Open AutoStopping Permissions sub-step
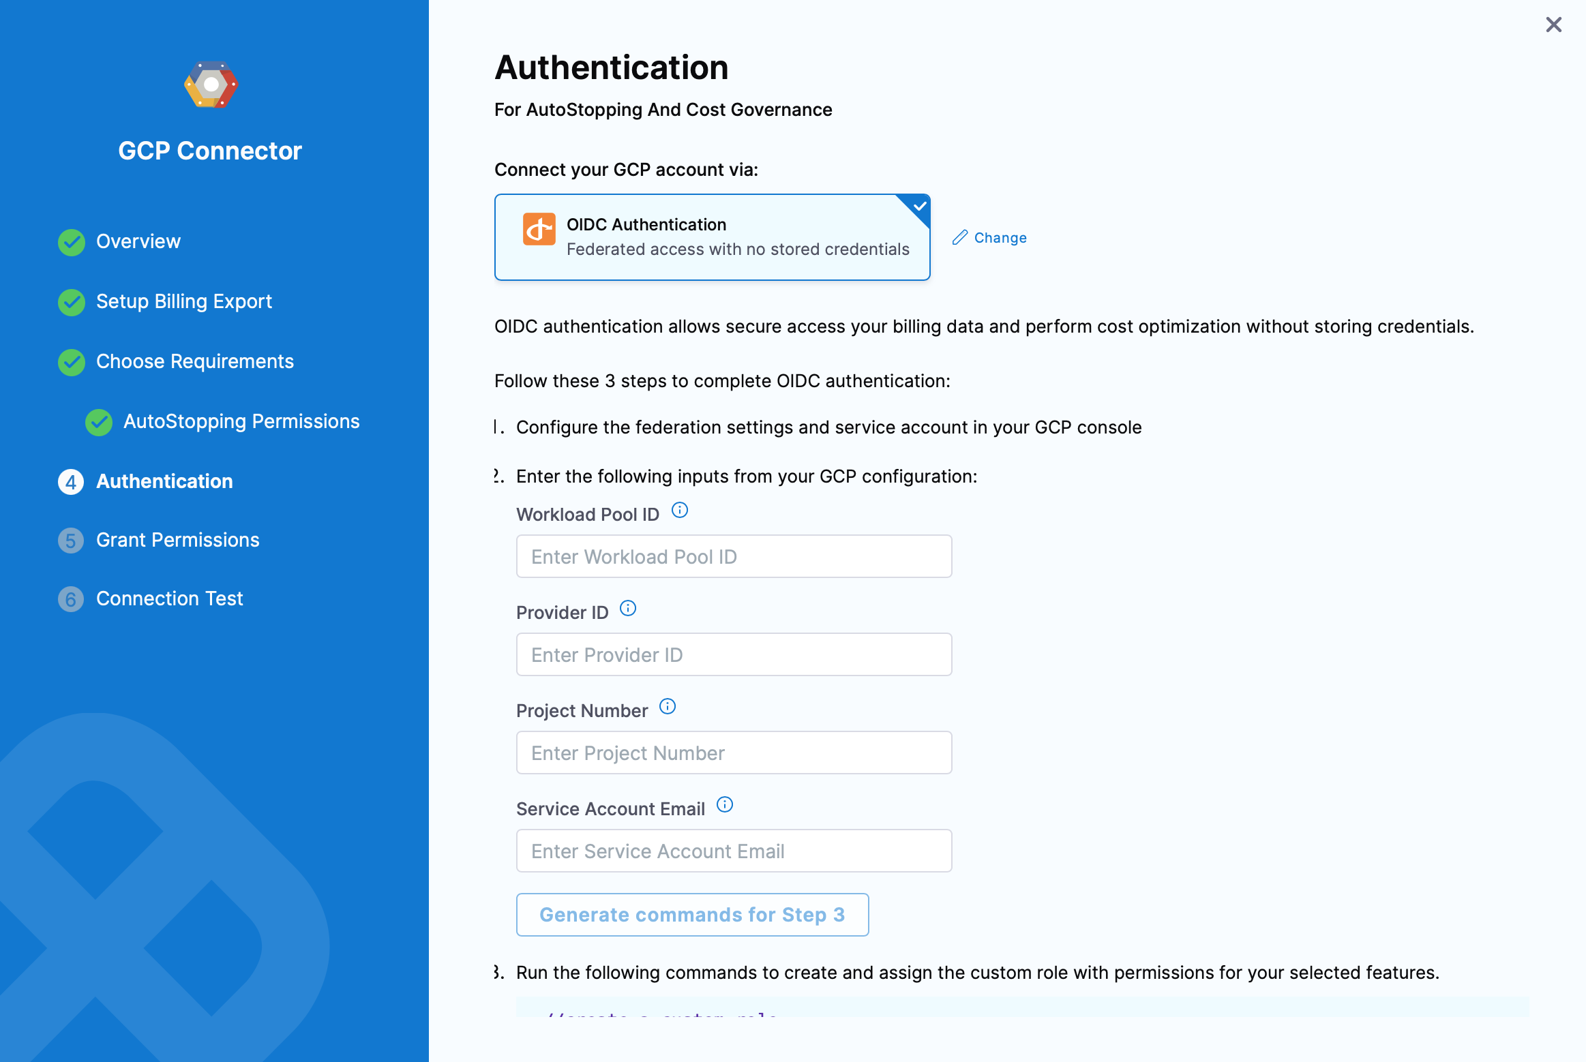This screenshot has width=1586, height=1062. coord(241,421)
